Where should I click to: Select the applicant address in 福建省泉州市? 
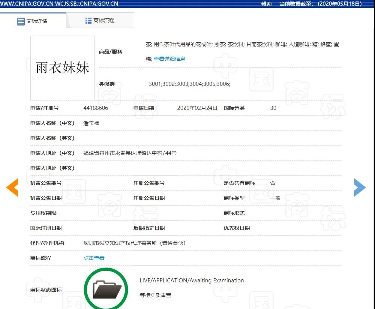[130, 153]
